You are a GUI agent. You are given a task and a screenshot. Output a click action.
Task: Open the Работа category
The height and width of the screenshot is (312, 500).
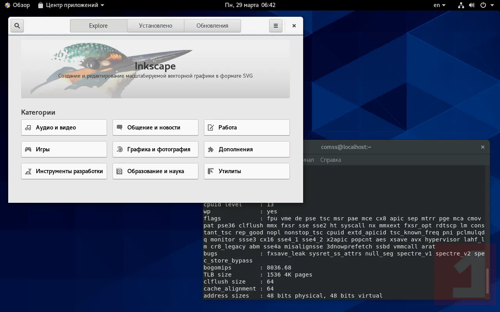[x=247, y=128]
